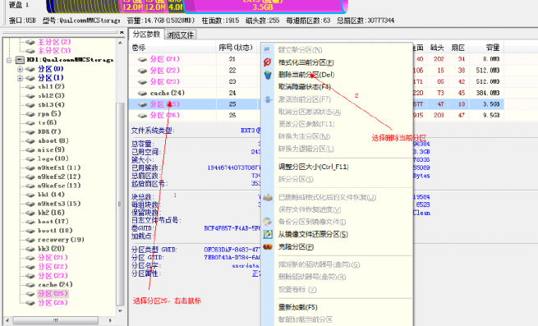Click the restore from image file icon
This screenshot has width=538, height=326.
[268, 234]
